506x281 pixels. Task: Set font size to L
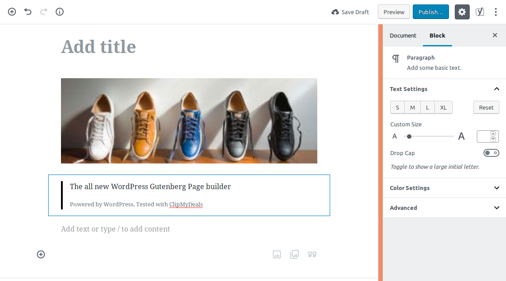click(x=428, y=107)
